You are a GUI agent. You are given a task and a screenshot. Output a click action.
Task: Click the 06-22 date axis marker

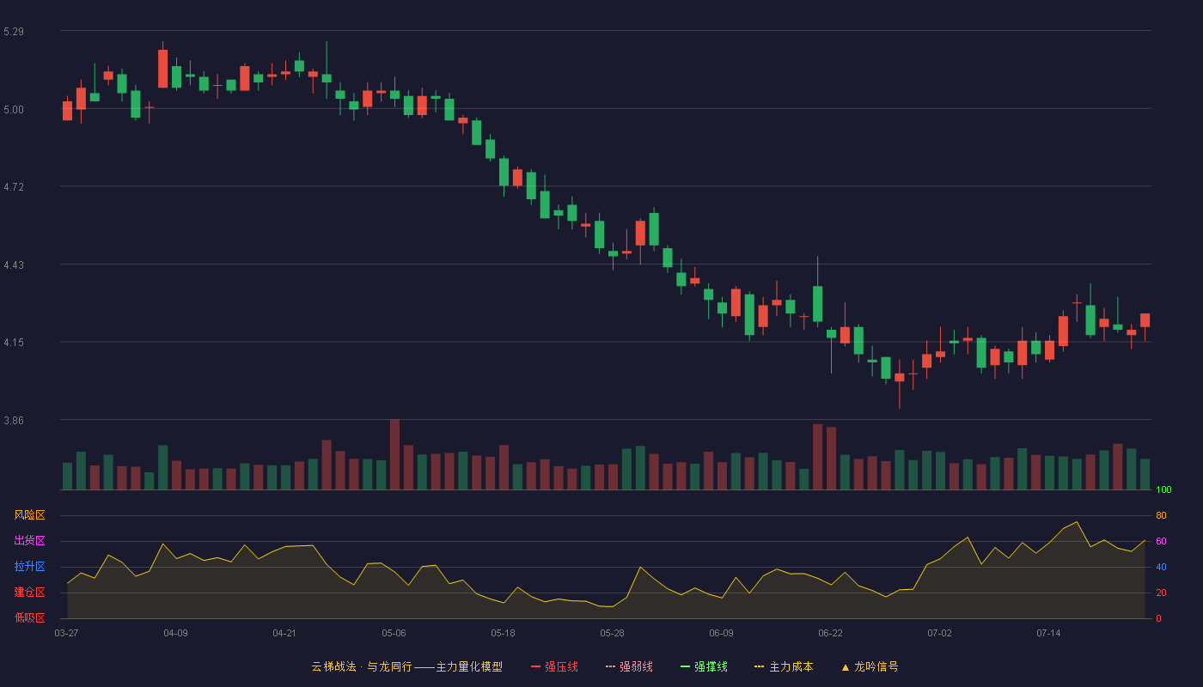click(x=831, y=633)
